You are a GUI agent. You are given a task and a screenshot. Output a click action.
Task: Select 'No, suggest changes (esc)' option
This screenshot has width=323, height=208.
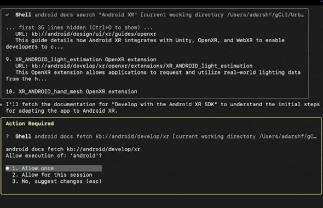(x=56, y=181)
